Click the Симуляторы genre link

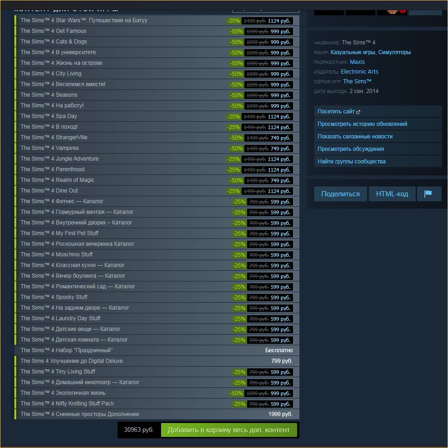394,52
